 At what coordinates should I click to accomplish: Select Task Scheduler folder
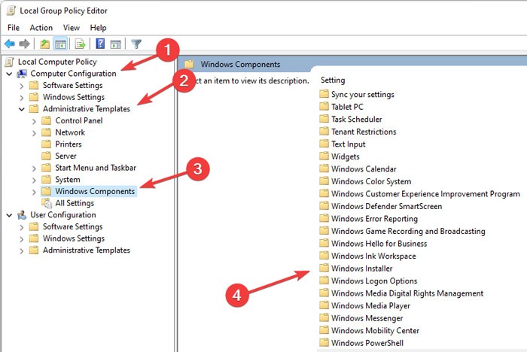click(357, 120)
